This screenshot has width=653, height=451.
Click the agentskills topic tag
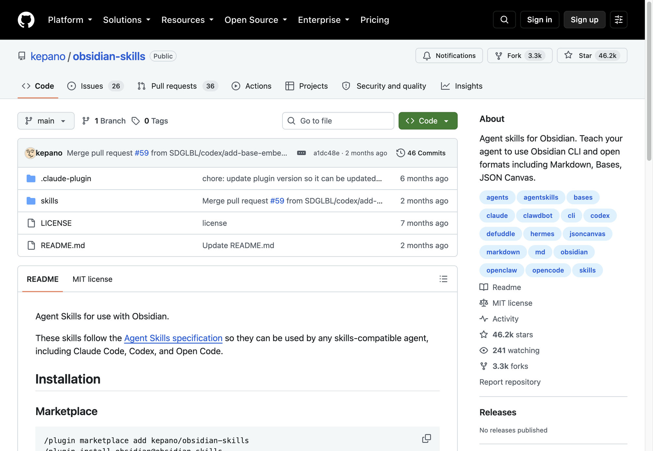(x=541, y=197)
